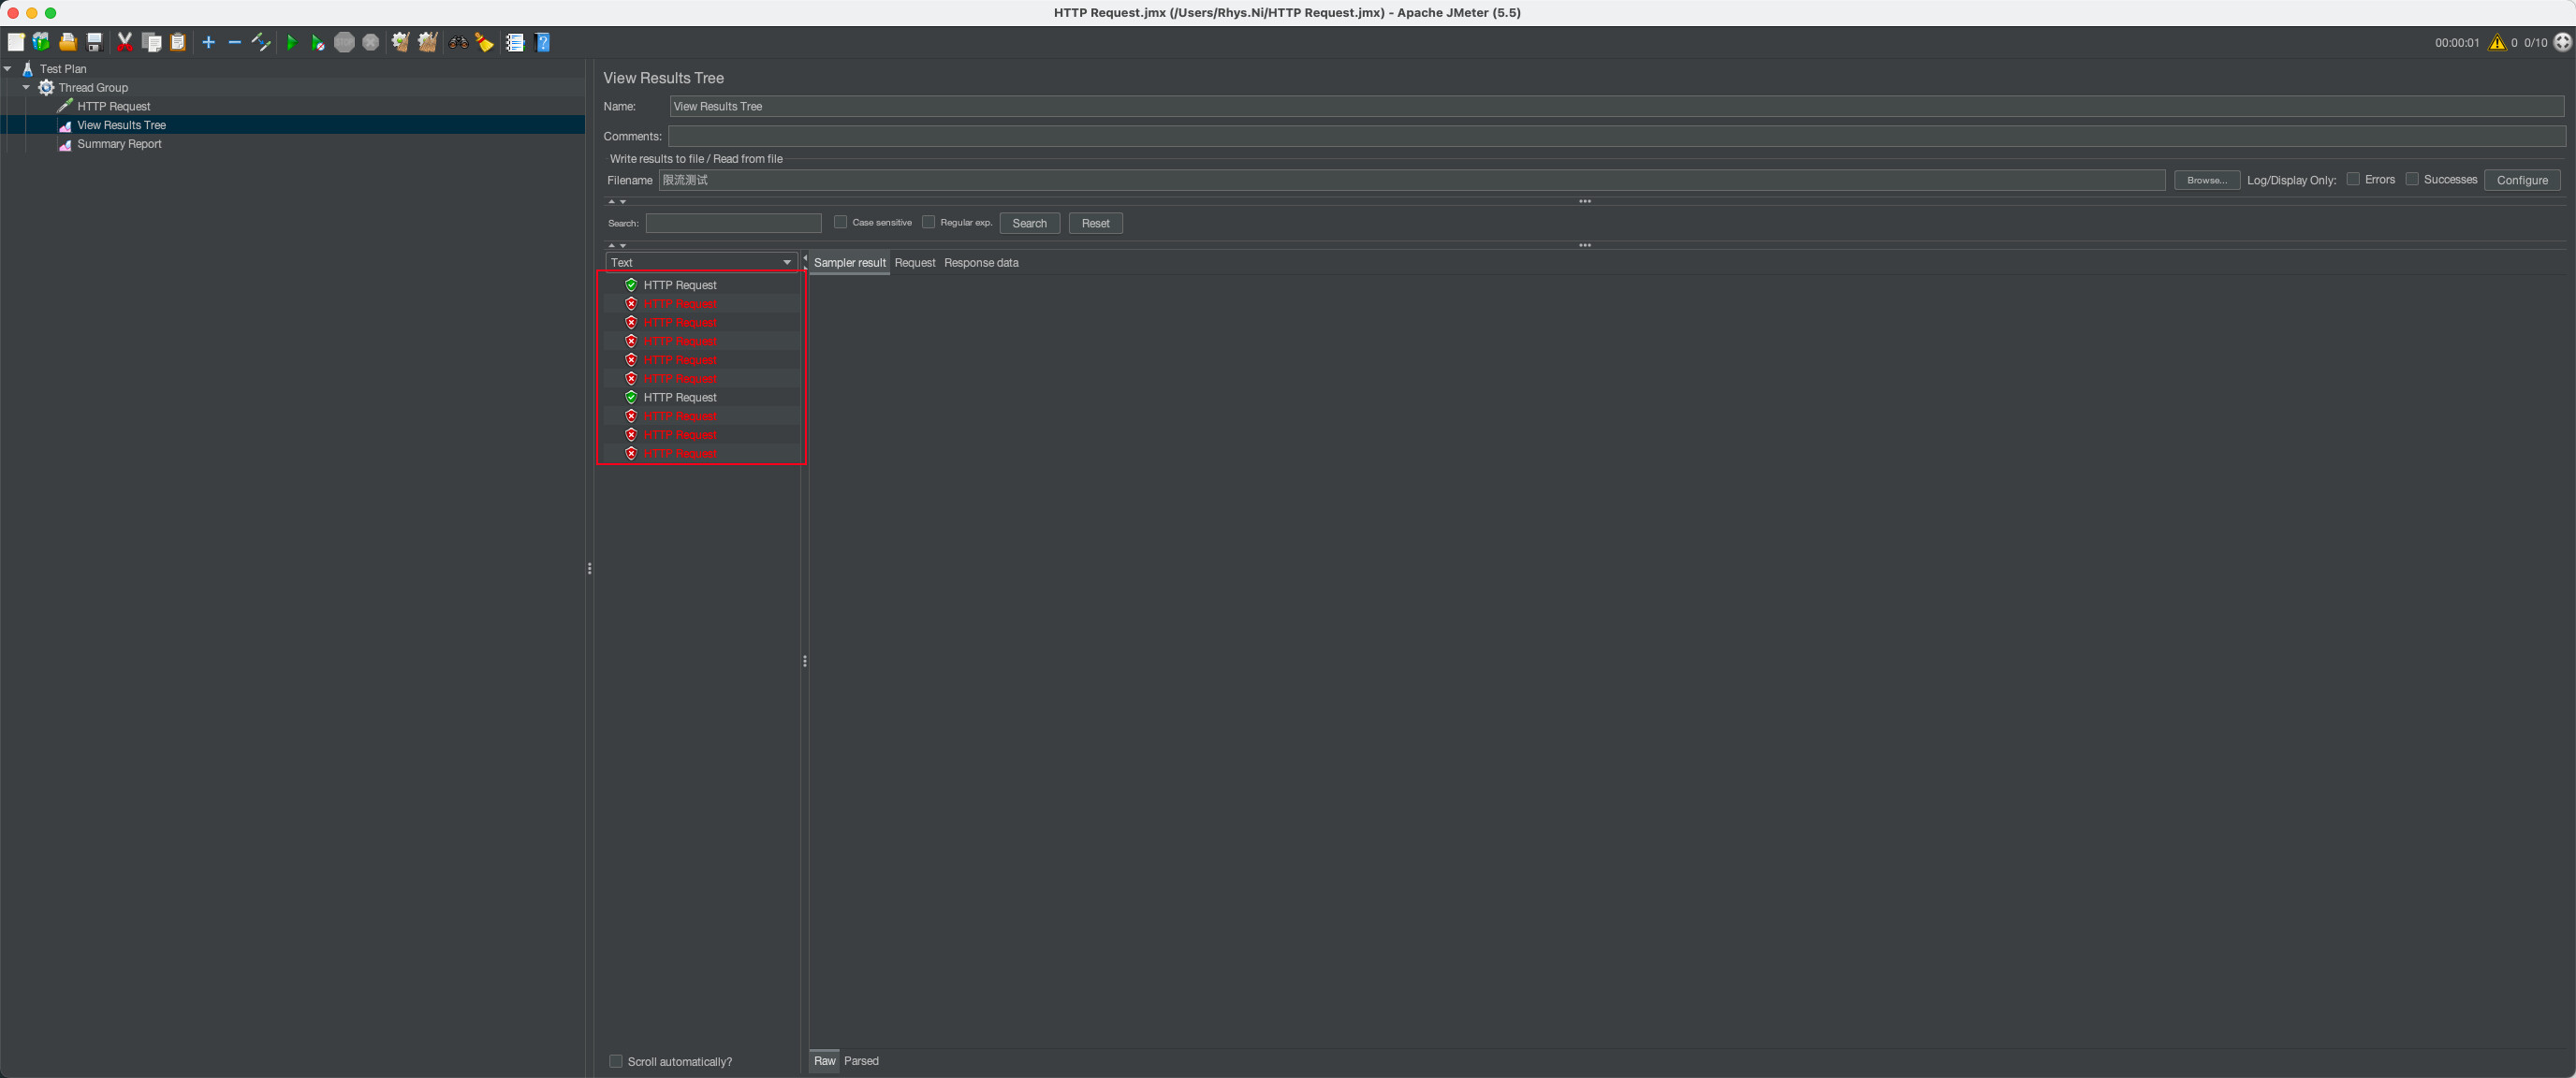2576x1078 pixels.
Task: Click the Save floppy disk icon
Action: click(x=95, y=42)
